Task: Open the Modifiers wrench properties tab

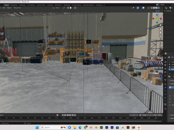Action: [x=165, y=87]
